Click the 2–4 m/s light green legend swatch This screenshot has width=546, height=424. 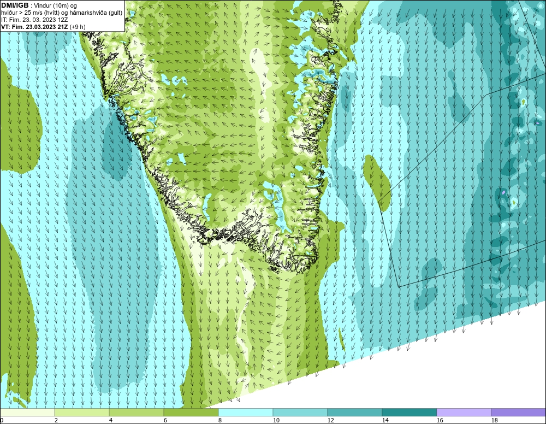[82, 413]
